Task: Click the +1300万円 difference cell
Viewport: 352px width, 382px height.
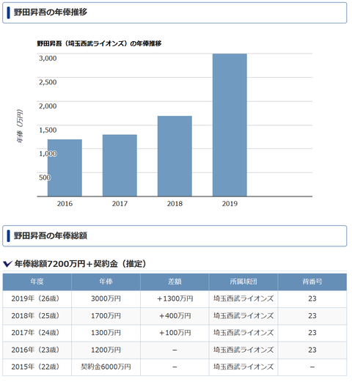Action: (x=175, y=298)
